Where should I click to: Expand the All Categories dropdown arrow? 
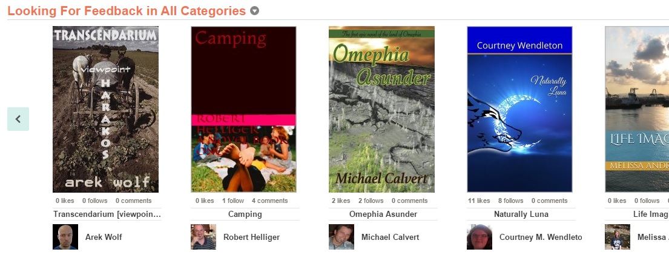point(254,11)
